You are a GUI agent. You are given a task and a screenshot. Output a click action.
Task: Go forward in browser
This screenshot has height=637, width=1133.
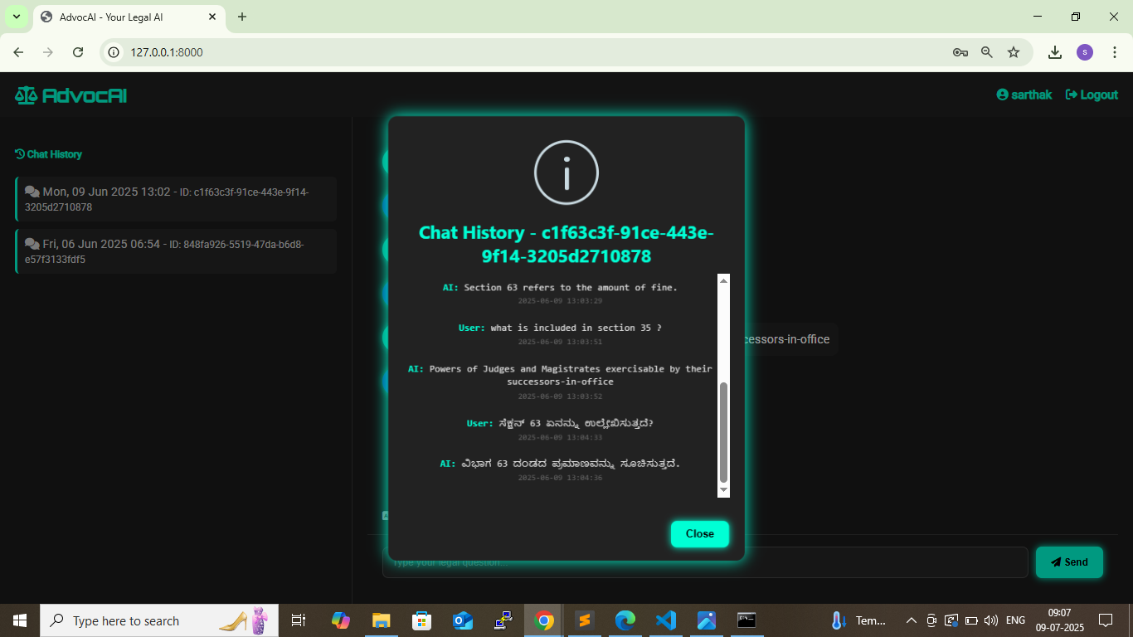[x=48, y=52]
